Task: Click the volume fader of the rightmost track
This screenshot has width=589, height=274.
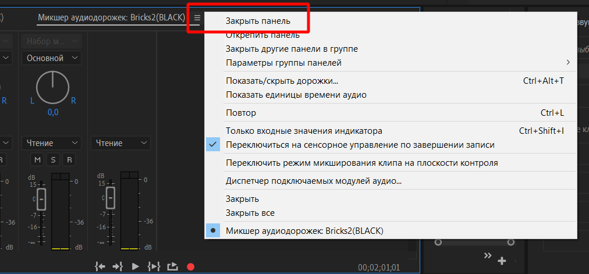Action: 111,198
